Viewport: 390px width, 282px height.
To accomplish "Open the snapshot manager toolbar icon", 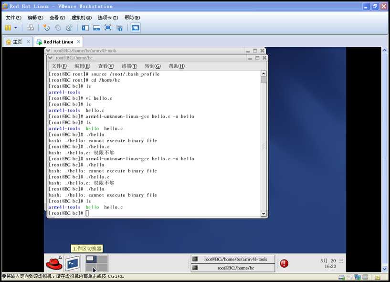I will [x=69, y=28].
